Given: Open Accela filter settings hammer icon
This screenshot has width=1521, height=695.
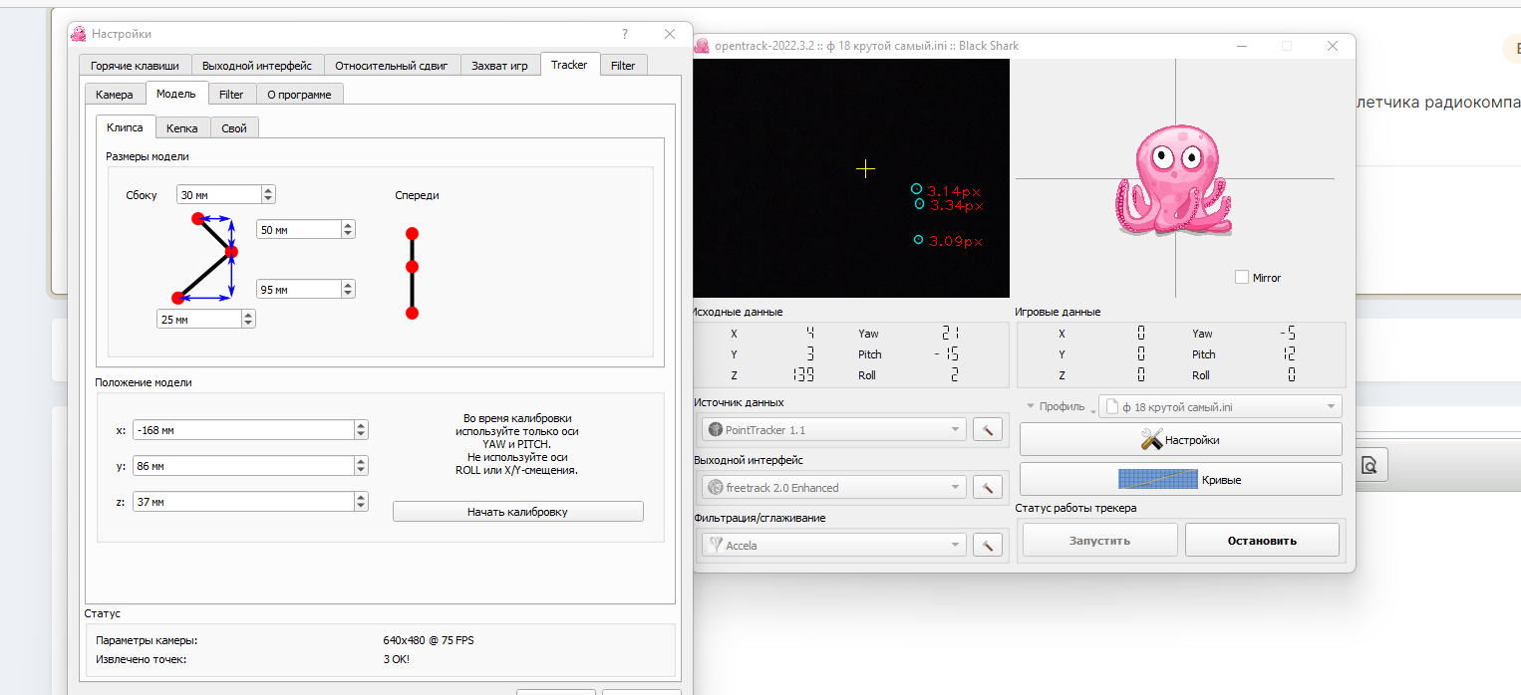Looking at the screenshot, I should pos(987,545).
